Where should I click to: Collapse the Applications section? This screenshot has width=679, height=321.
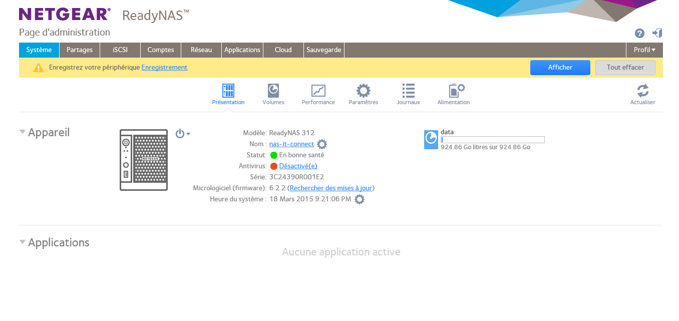point(23,242)
